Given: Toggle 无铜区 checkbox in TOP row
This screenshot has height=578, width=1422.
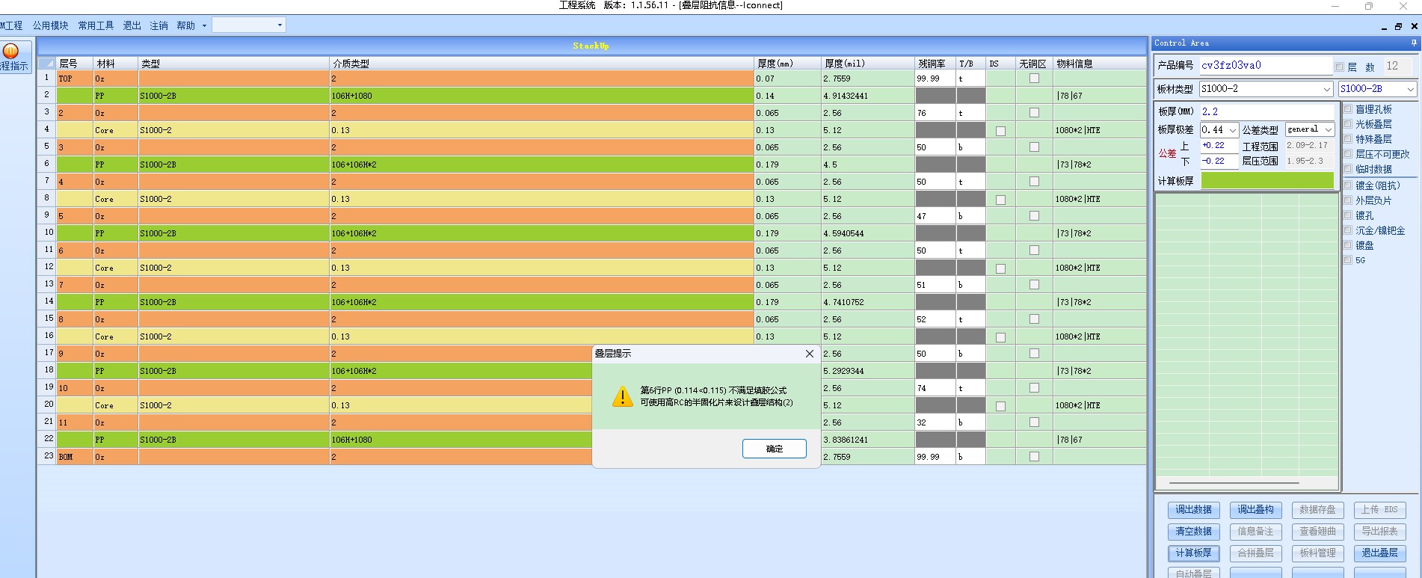Looking at the screenshot, I should 1034,78.
